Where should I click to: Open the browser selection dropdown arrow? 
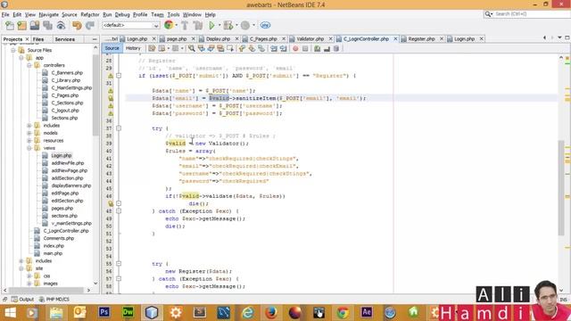click(x=177, y=26)
